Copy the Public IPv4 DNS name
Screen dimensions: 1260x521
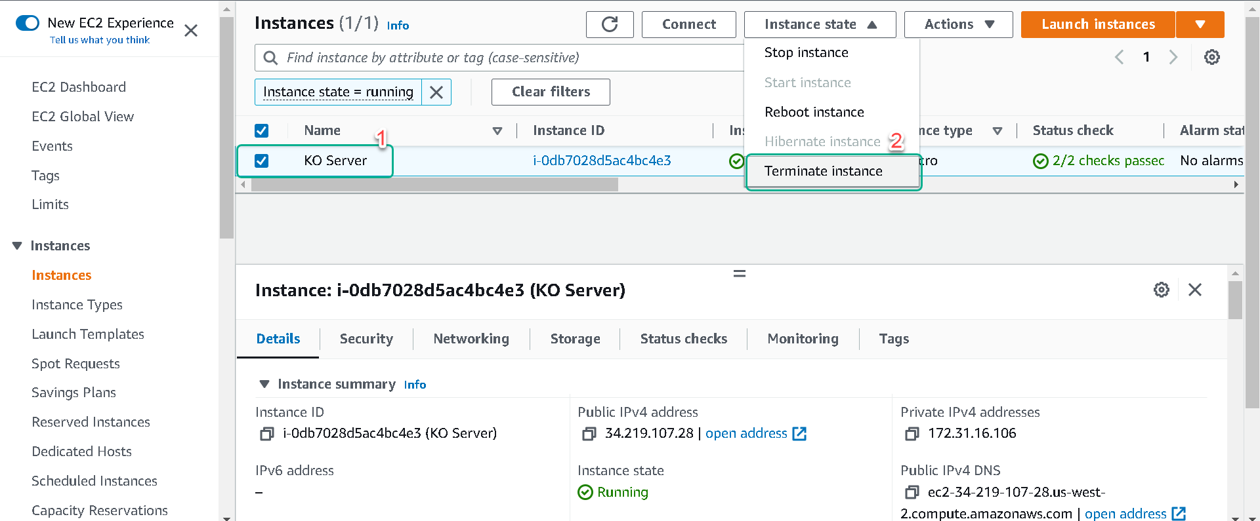(x=912, y=492)
